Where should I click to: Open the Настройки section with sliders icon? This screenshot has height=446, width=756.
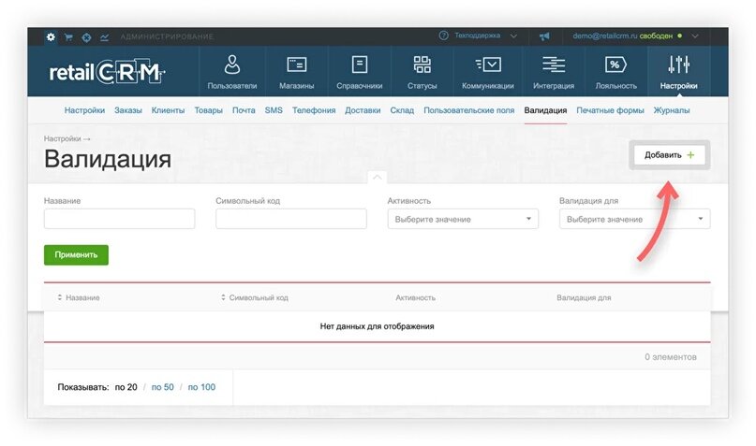click(678, 72)
